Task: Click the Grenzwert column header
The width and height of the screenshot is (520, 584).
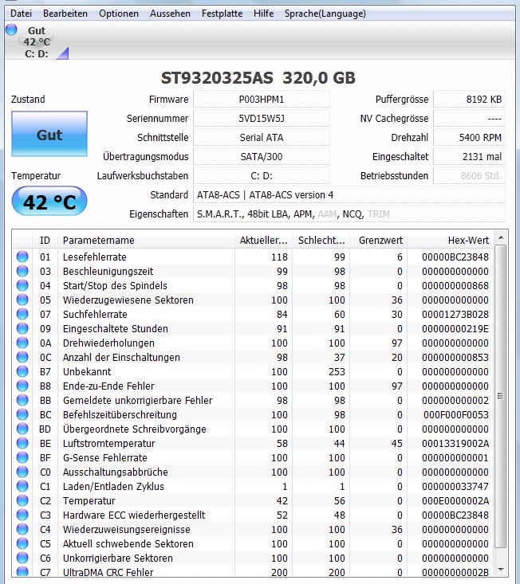Action: pyautogui.click(x=379, y=241)
